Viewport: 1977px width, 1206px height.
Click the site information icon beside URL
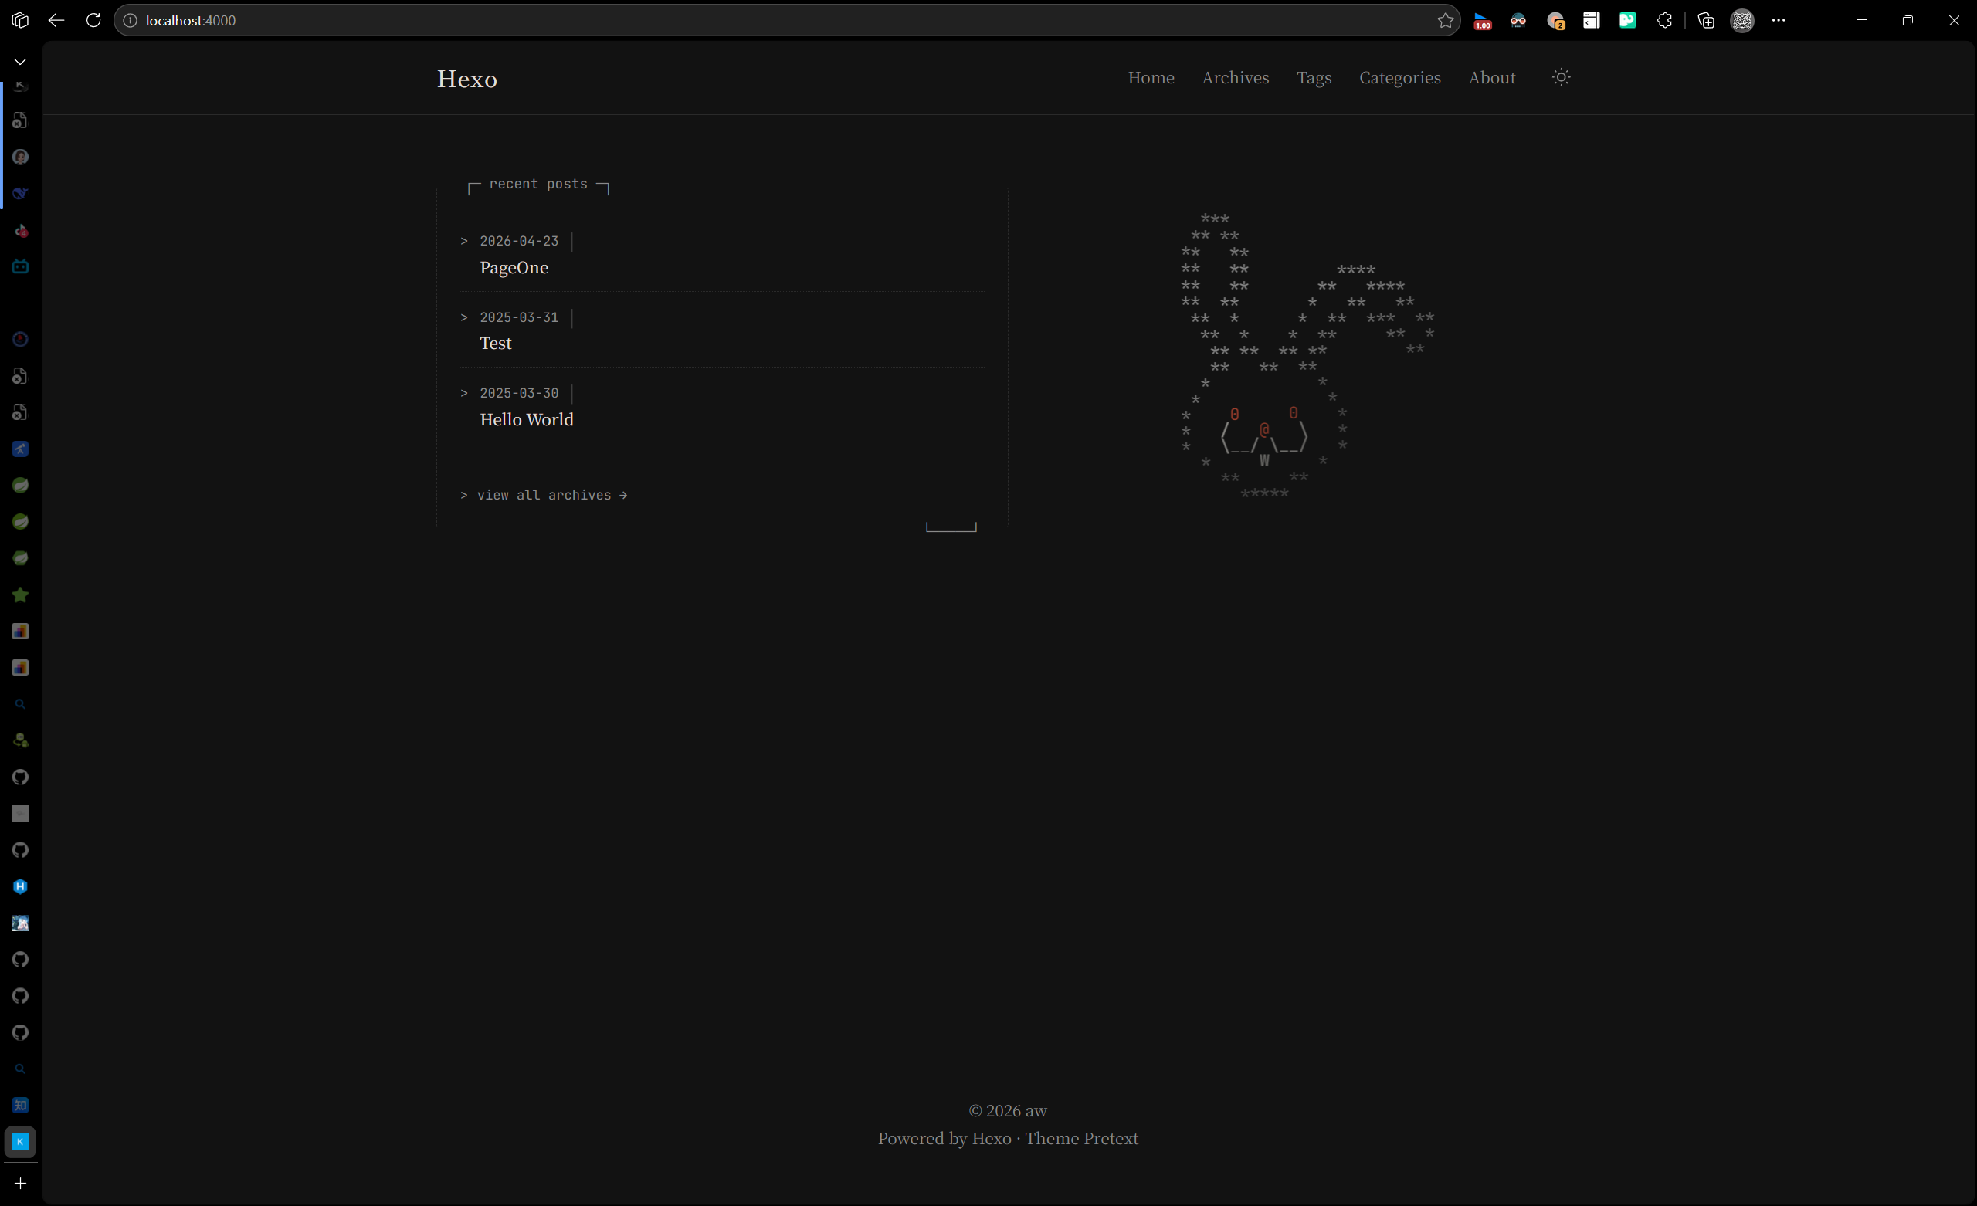130,20
